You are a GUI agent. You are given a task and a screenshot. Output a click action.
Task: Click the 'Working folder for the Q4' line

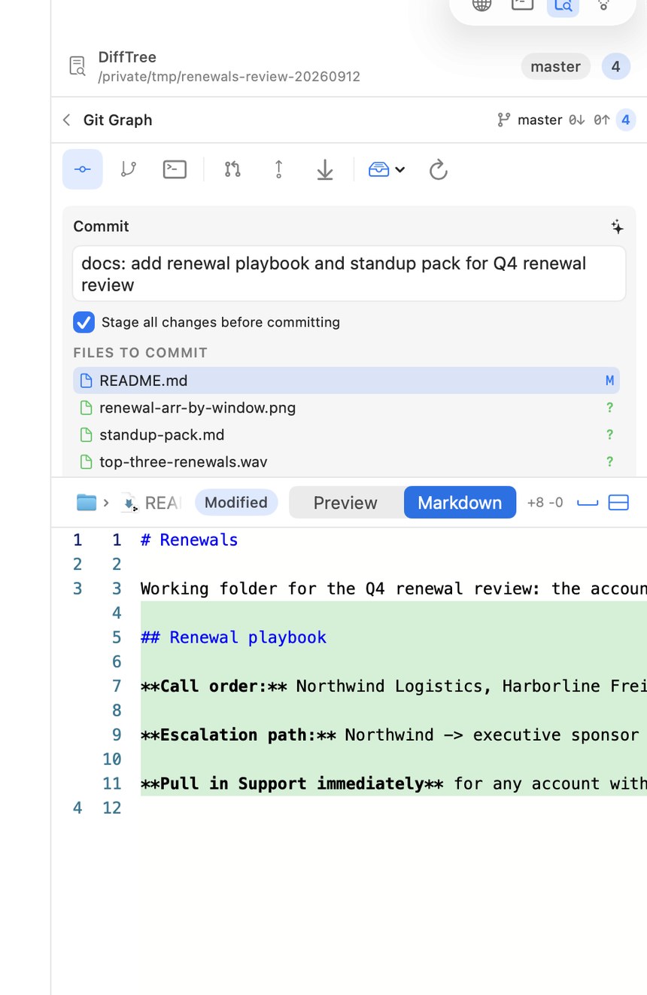coord(393,589)
